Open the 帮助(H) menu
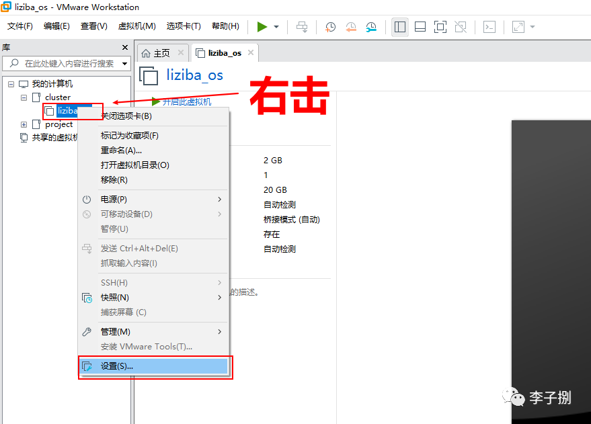591x424 pixels. click(225, 26)
